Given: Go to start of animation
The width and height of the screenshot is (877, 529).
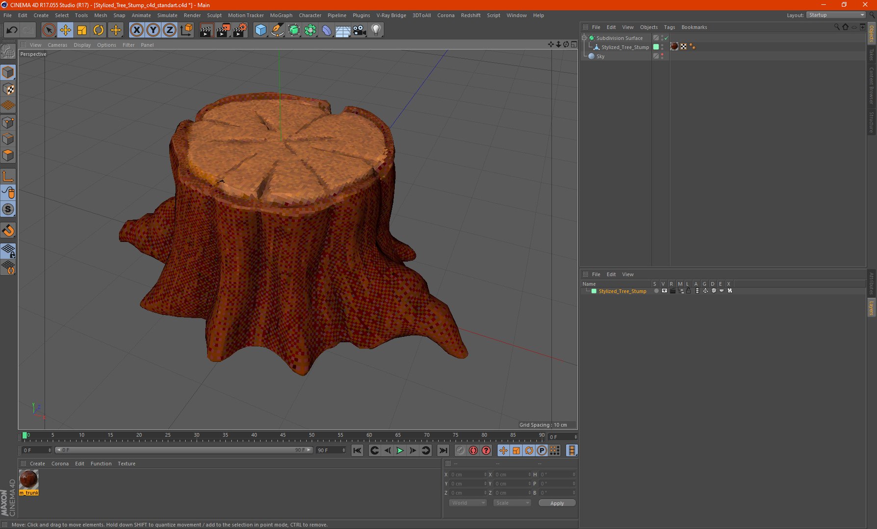Looking at the screenshot, I should tap(357, 451).
